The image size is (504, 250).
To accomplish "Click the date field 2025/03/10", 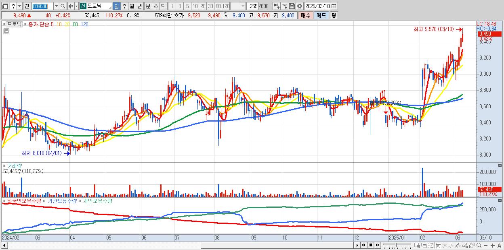I will (317, 6).
